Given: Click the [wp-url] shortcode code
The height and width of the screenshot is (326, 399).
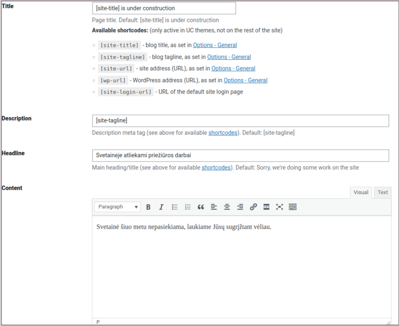Looking at the screenshot, I should click(113, 81).
